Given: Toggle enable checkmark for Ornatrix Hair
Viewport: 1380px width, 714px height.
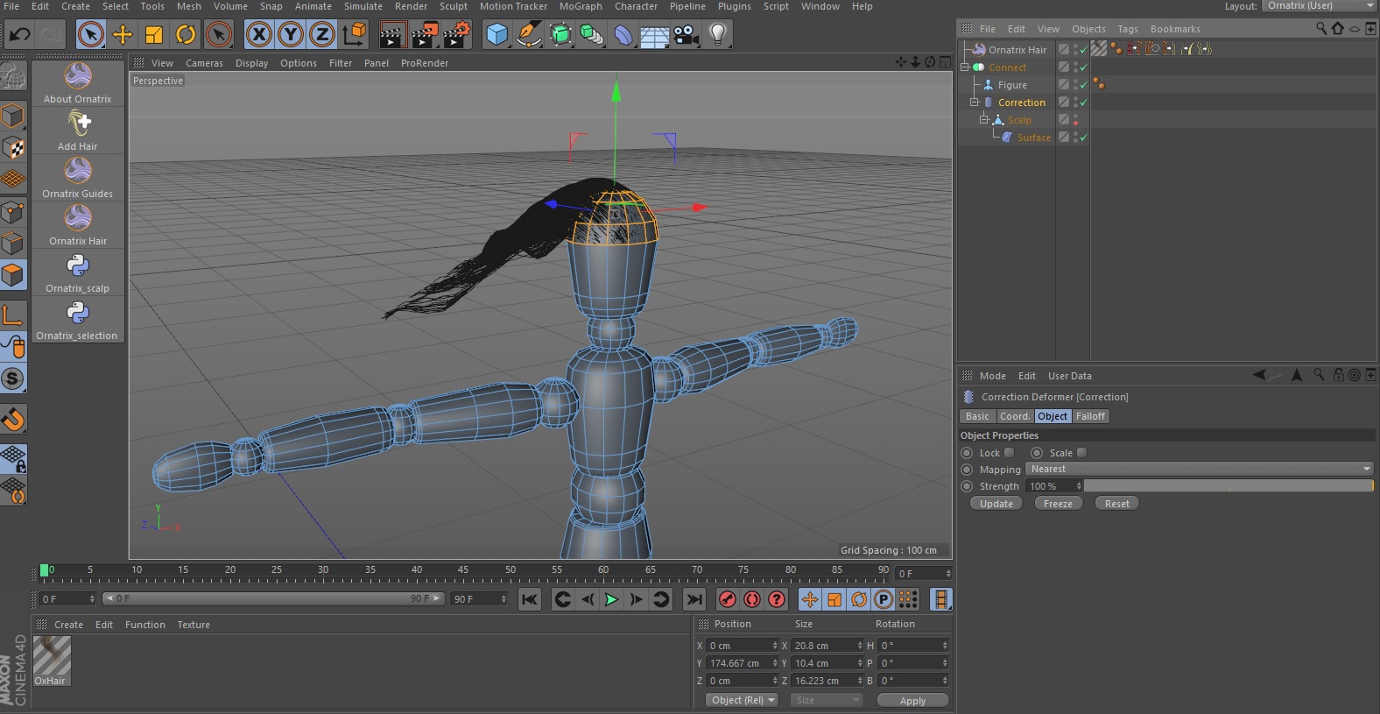Looking at the screenshot, I should point(1083,50).
